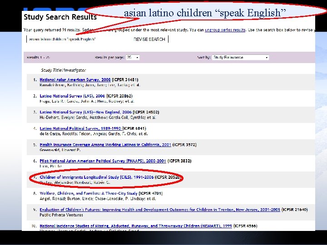Click the ICPSR 3572 study number text
Image resolution: width=327 pixels, height=245 pixels.
pyautogui.click(x=184, y=145)
